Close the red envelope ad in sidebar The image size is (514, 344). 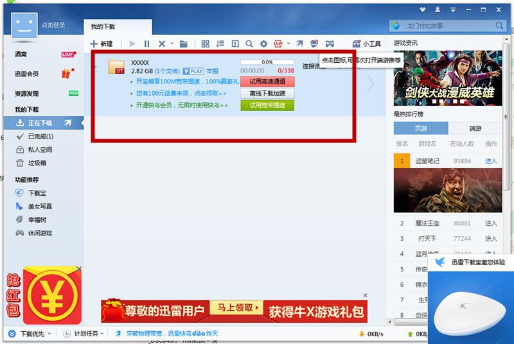pos(78,269)
